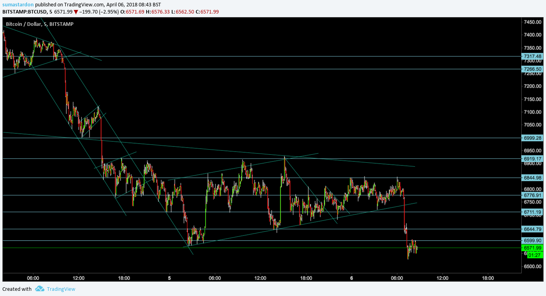The height and width of the screenshot is (296, 546).
Task: Select the 6599.90 horizontal line price label
Action: pos(532,241)
